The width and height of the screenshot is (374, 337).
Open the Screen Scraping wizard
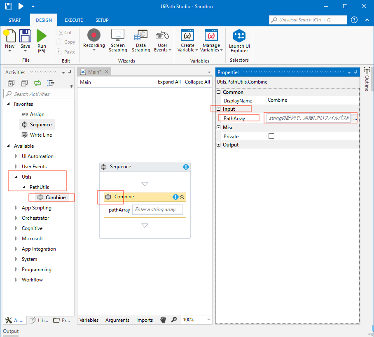coord(118,40)
